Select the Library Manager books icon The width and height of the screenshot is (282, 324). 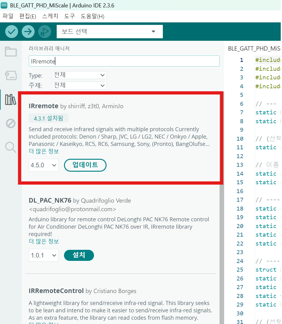[x=10, y=100]
